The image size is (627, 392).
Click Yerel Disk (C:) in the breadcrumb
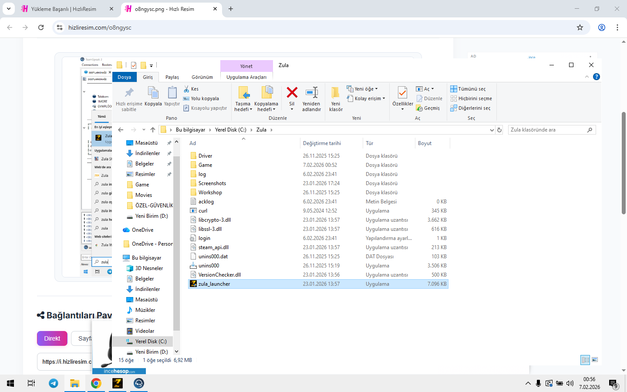pos(230,130)
